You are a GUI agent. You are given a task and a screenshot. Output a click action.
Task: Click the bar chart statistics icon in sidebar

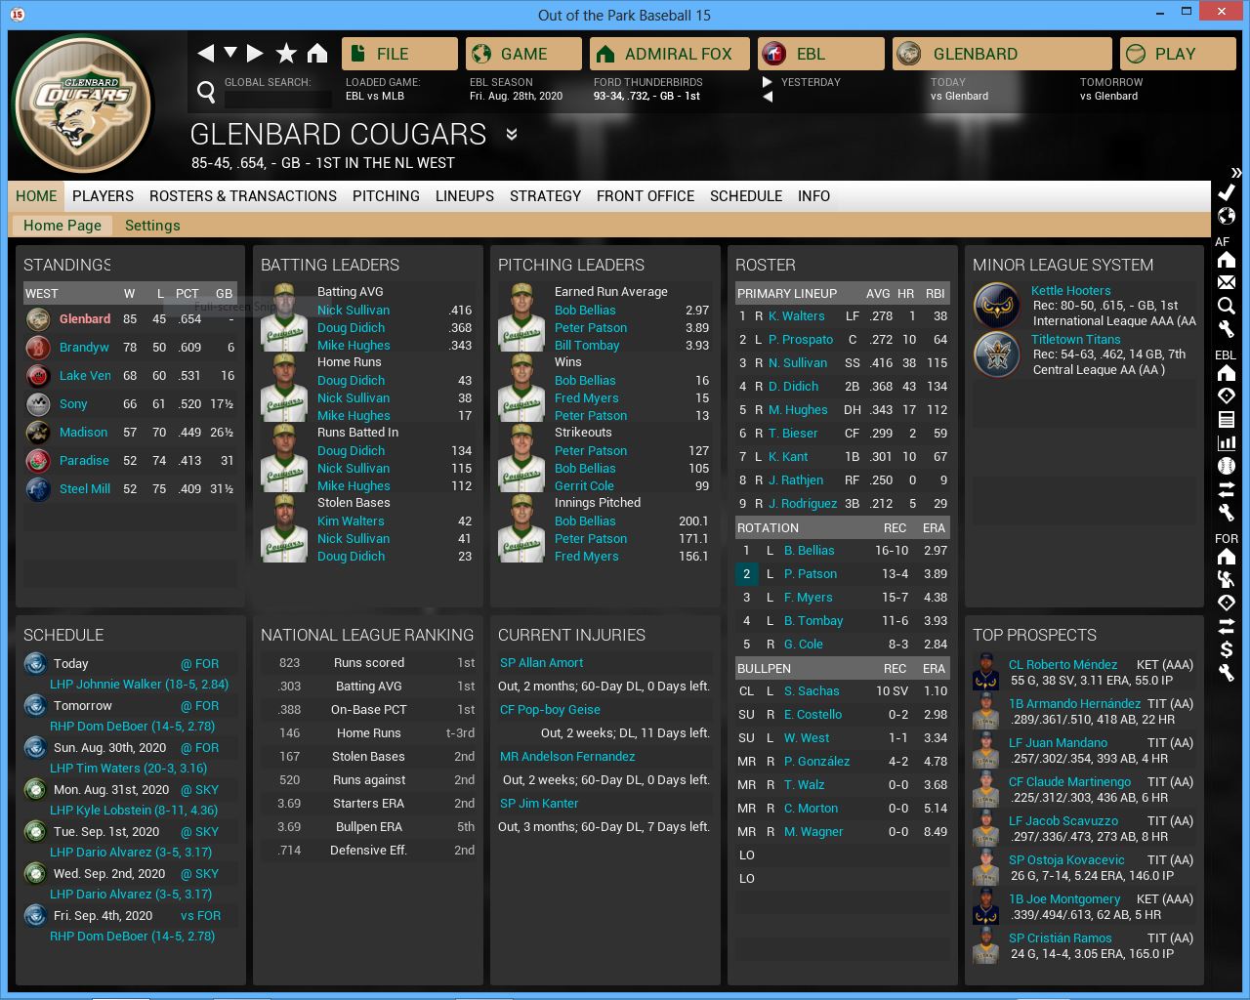(1227, 442)
